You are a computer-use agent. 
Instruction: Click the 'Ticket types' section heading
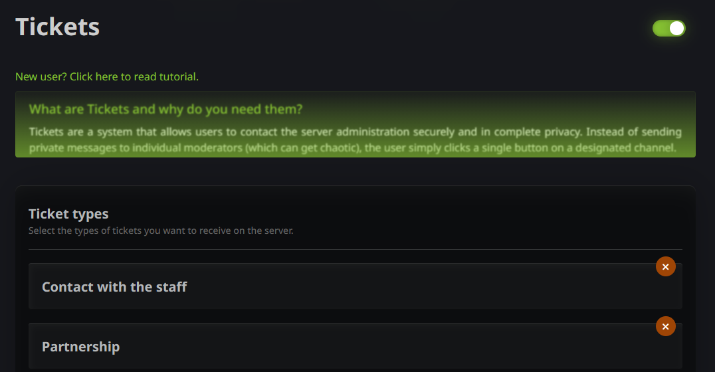click(68, 214)
